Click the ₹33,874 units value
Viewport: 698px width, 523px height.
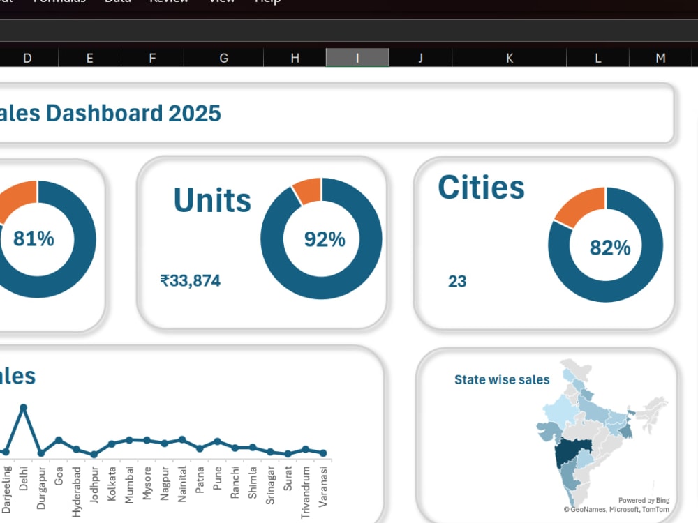(190, 280)
